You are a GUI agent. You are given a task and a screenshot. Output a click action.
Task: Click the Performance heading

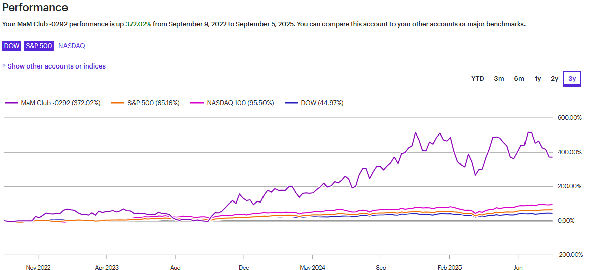click(35, 8)
